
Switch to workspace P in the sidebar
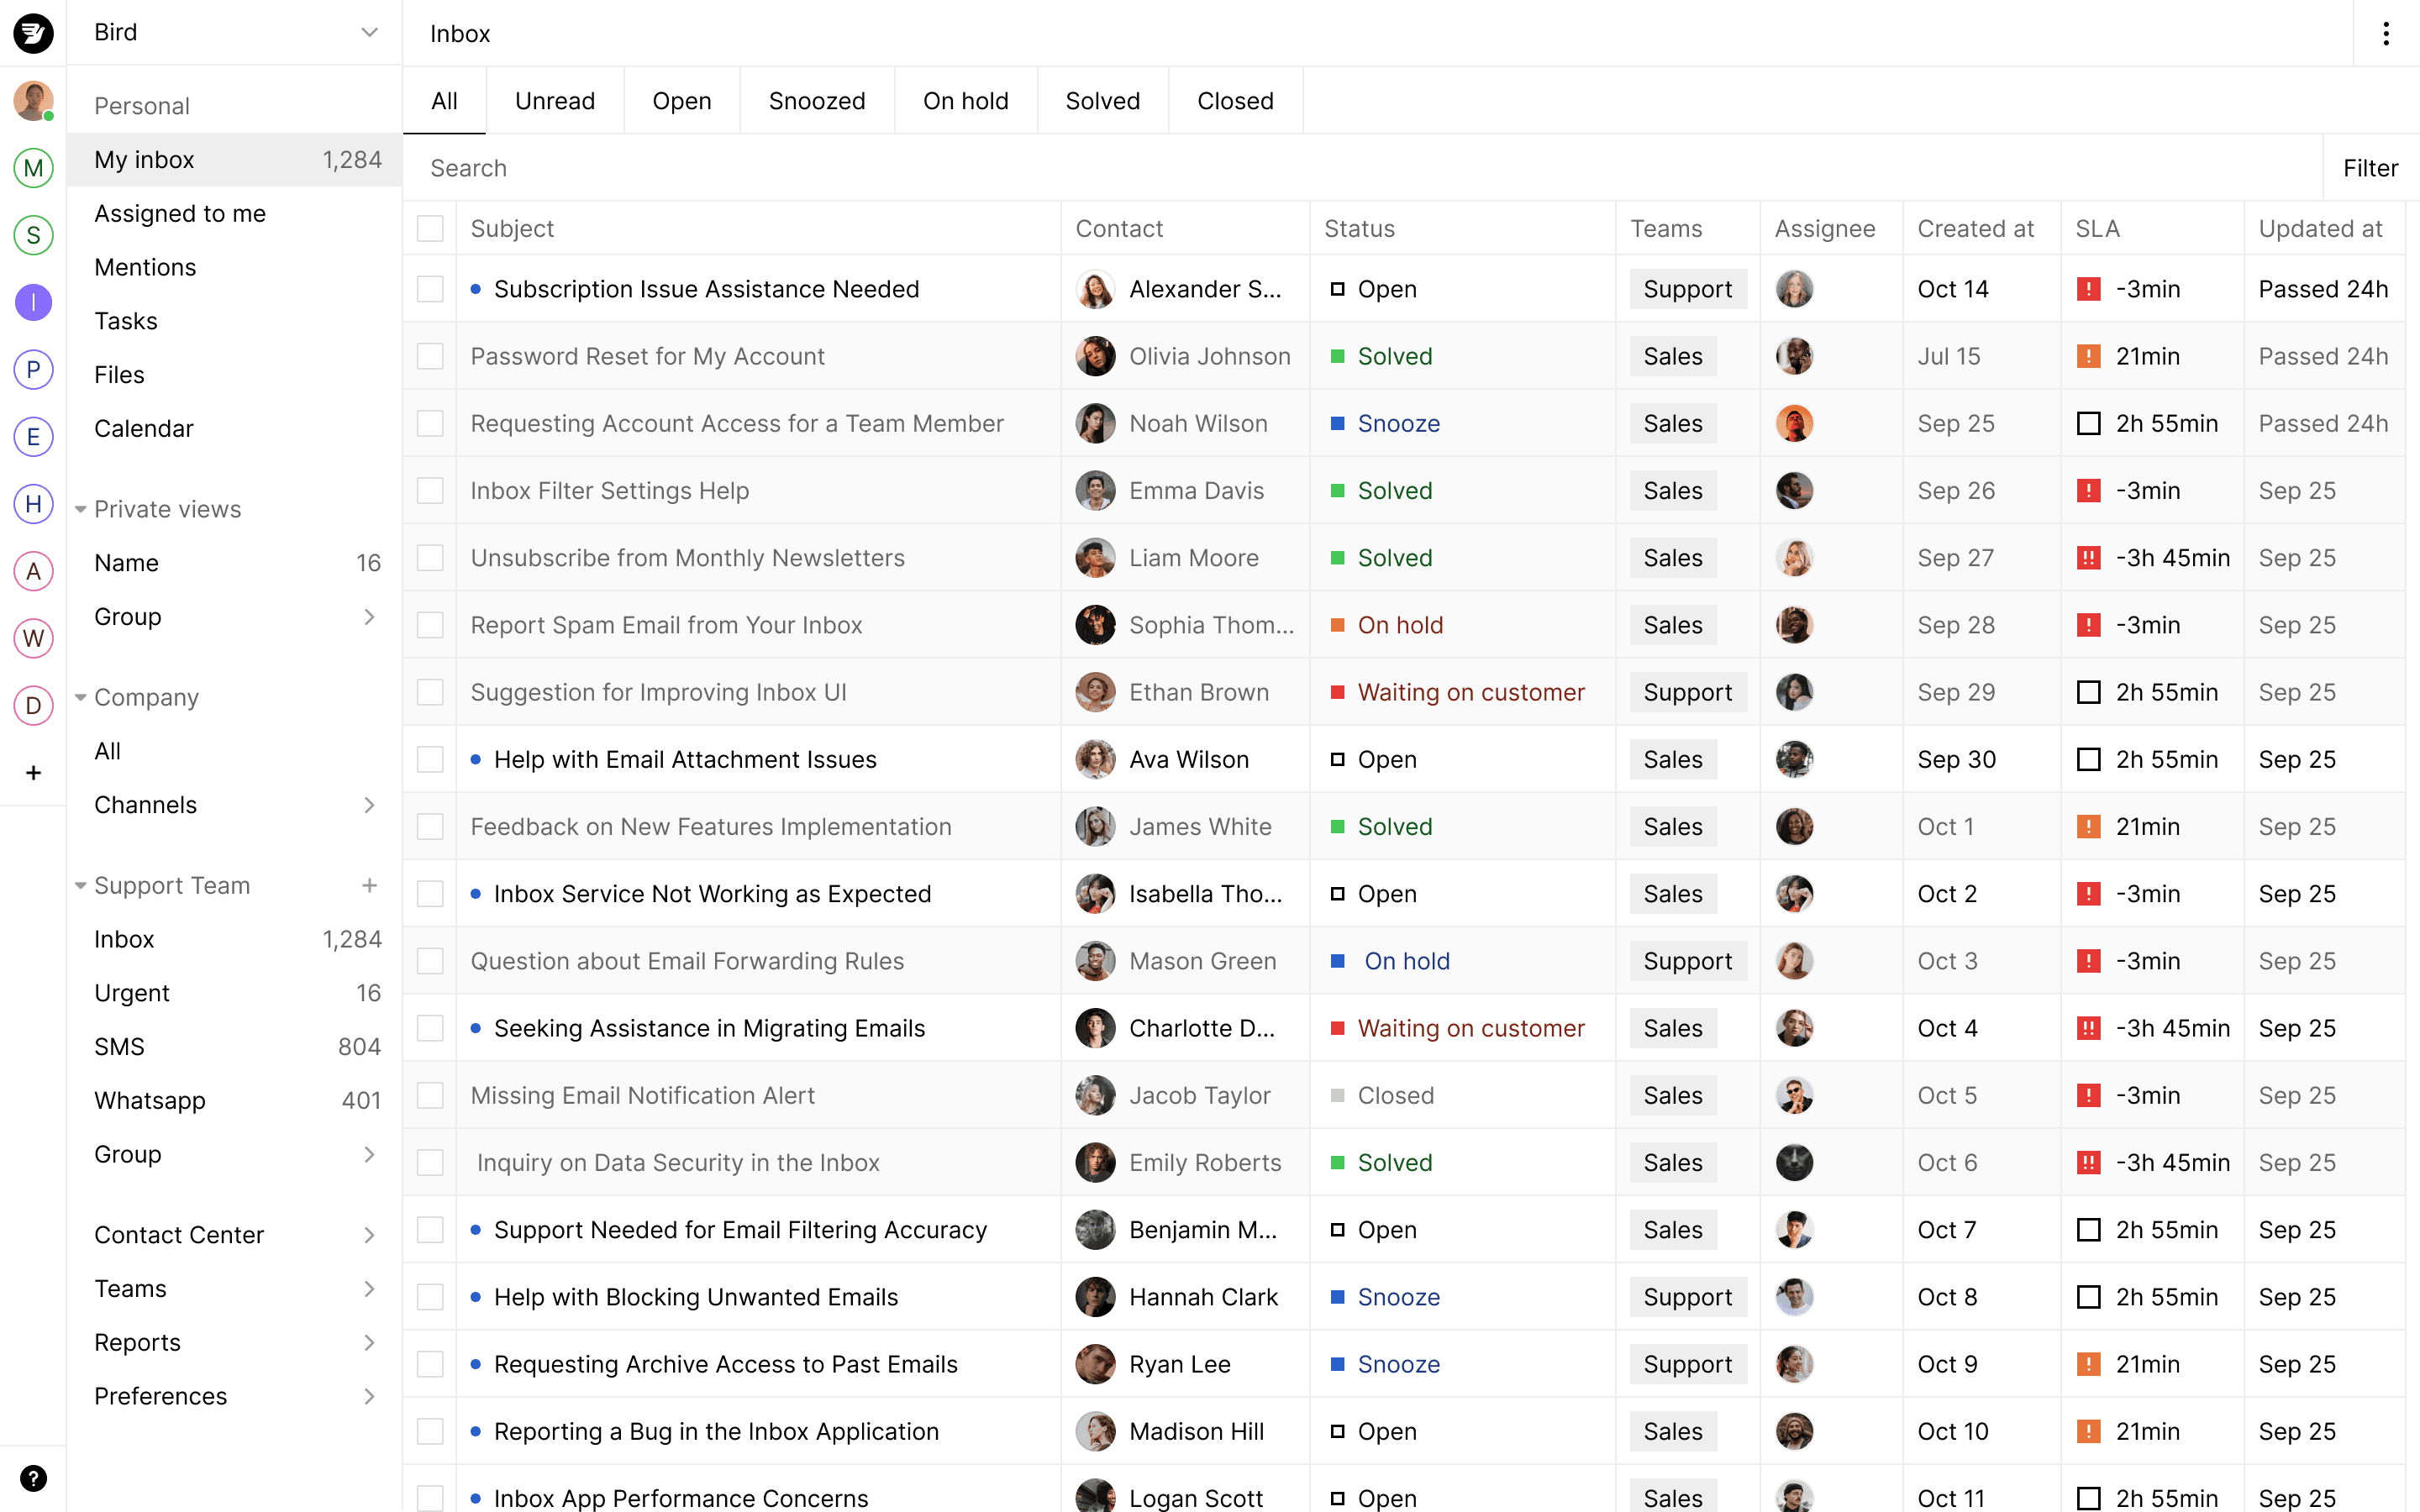tap(33, 369)
